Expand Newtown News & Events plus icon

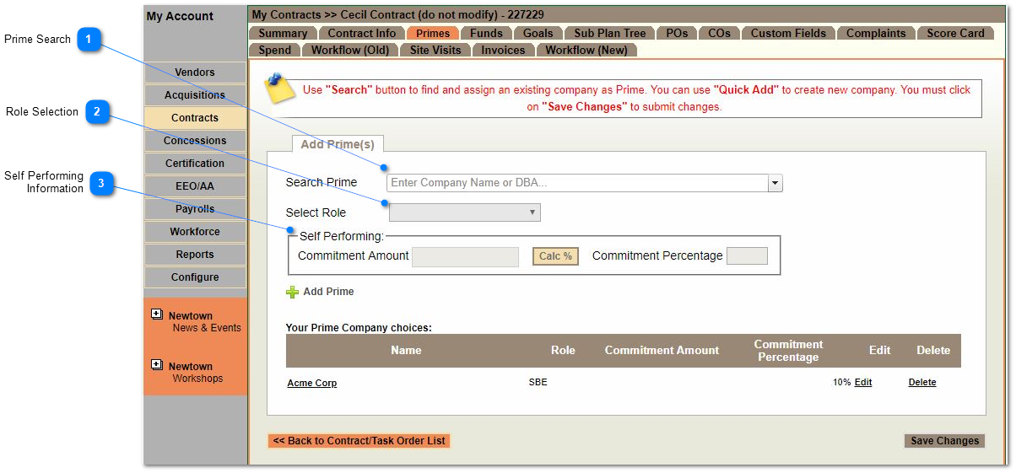[x=156, y=314]
